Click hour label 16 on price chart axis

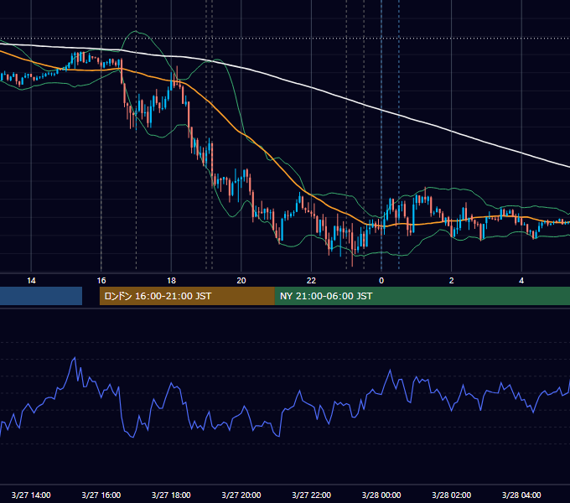tap(101, 281)
